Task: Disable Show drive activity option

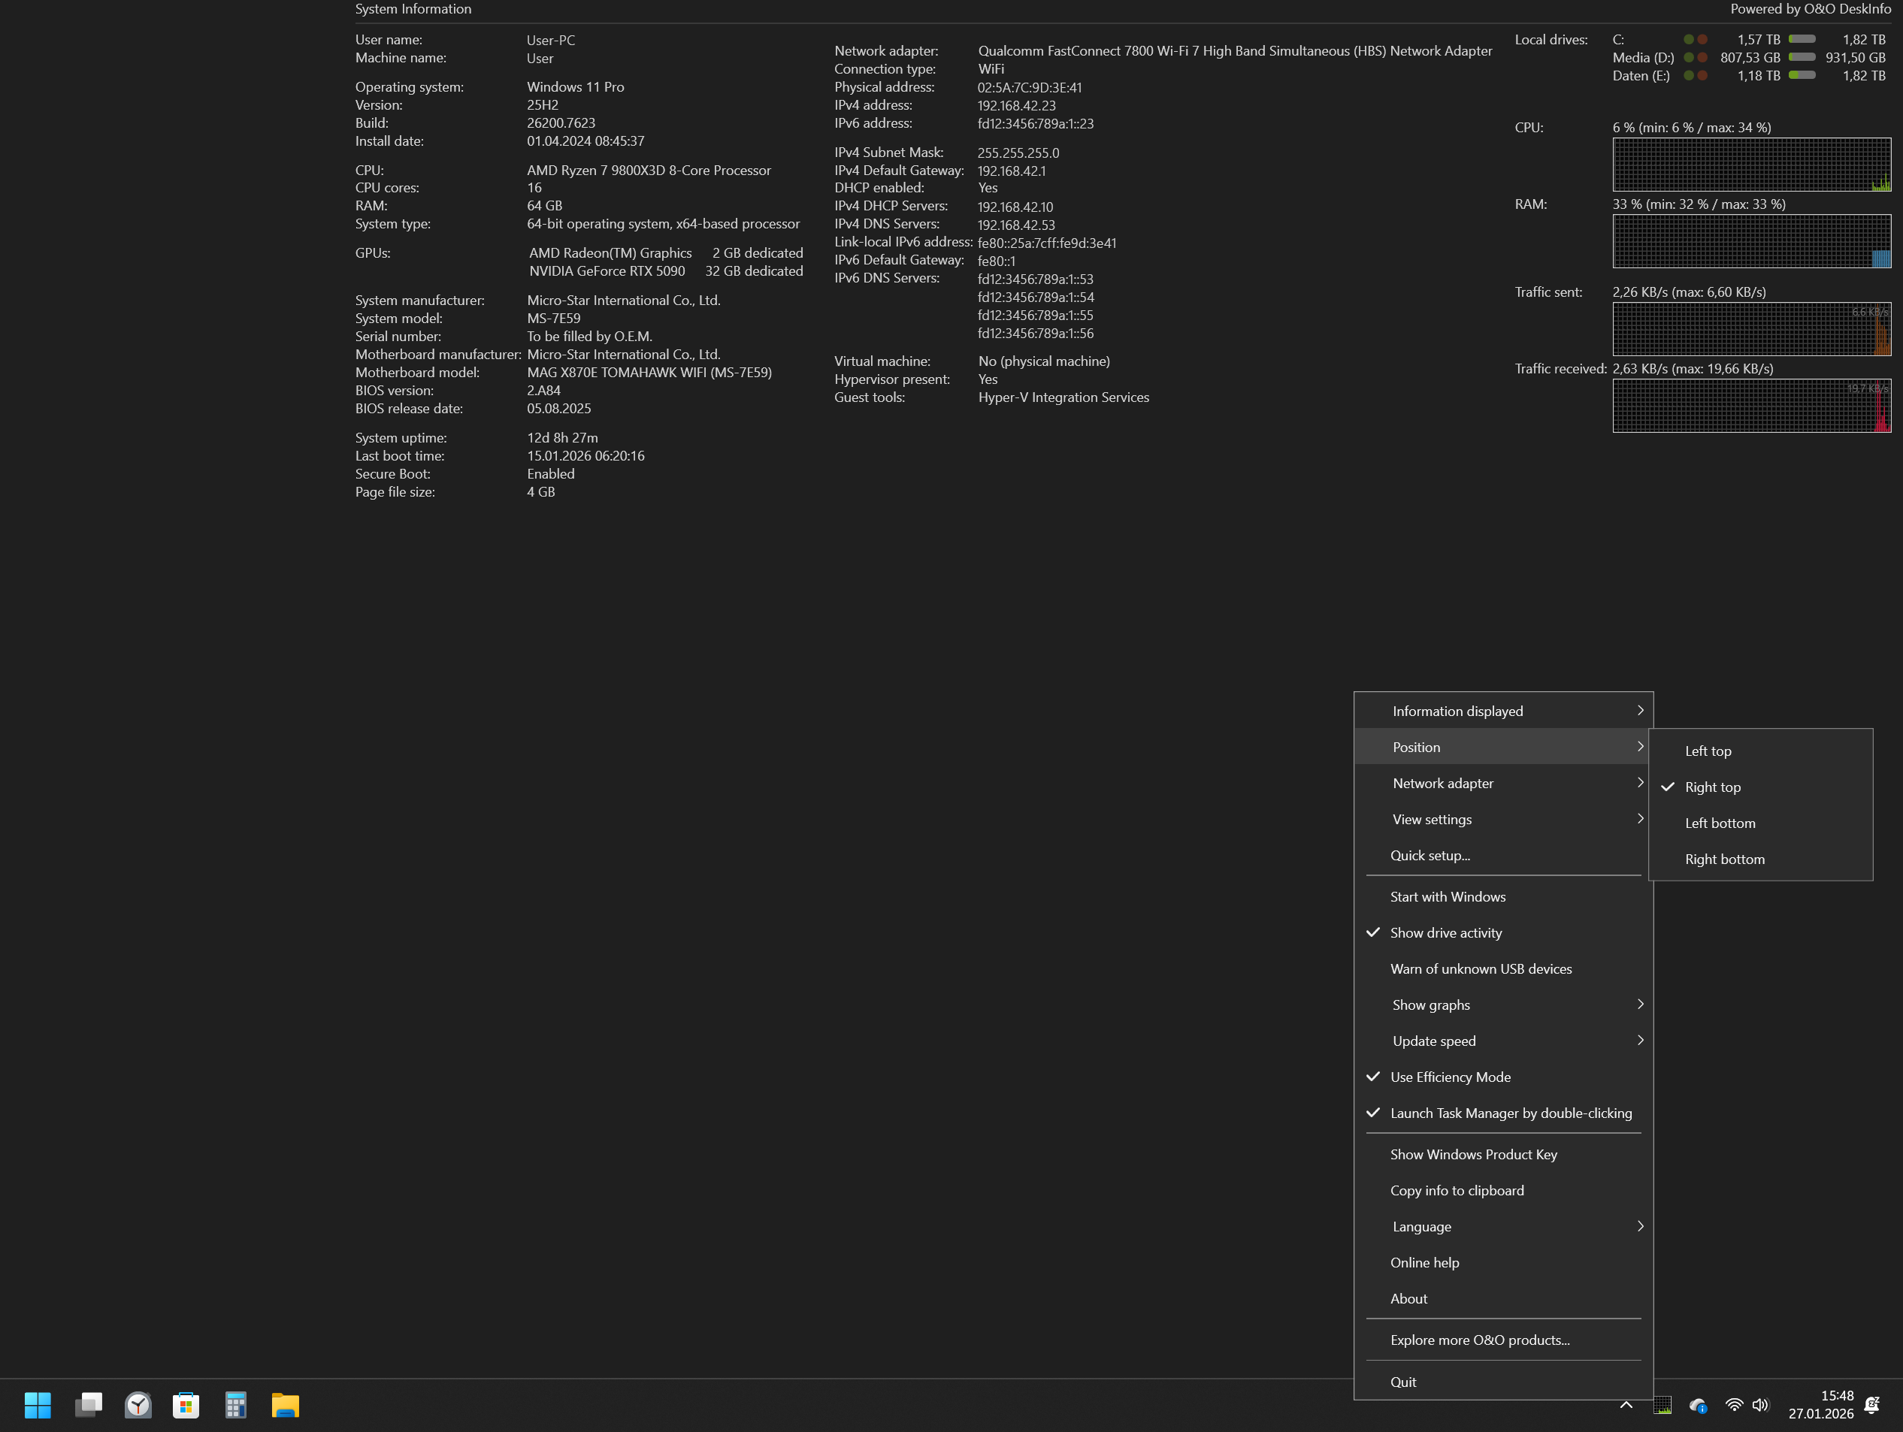Action: tap(1445, 932)
